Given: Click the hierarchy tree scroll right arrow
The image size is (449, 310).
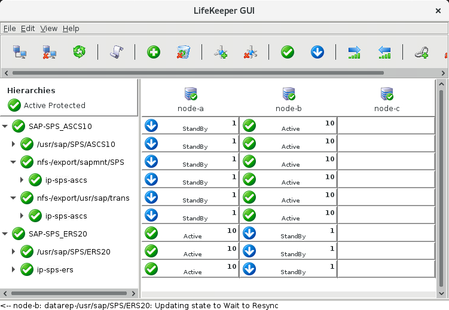Looking at the screenshot, I should pyautogui.click(x=133, y=293).
